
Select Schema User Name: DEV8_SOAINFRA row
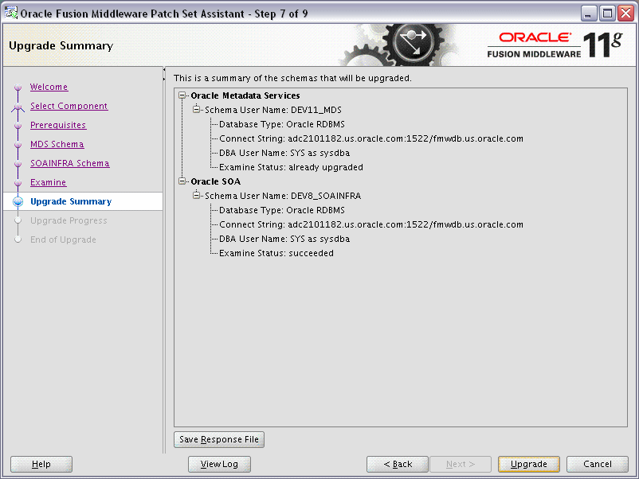[283, 196]
